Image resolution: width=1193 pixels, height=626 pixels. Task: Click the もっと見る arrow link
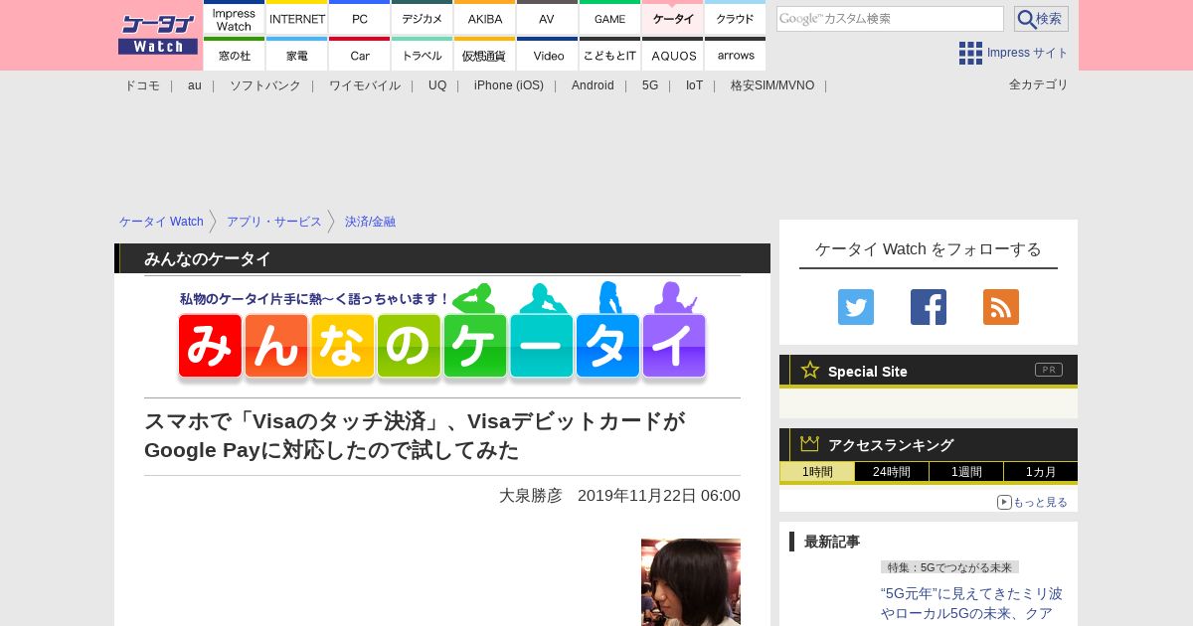tap(1032, 502)
